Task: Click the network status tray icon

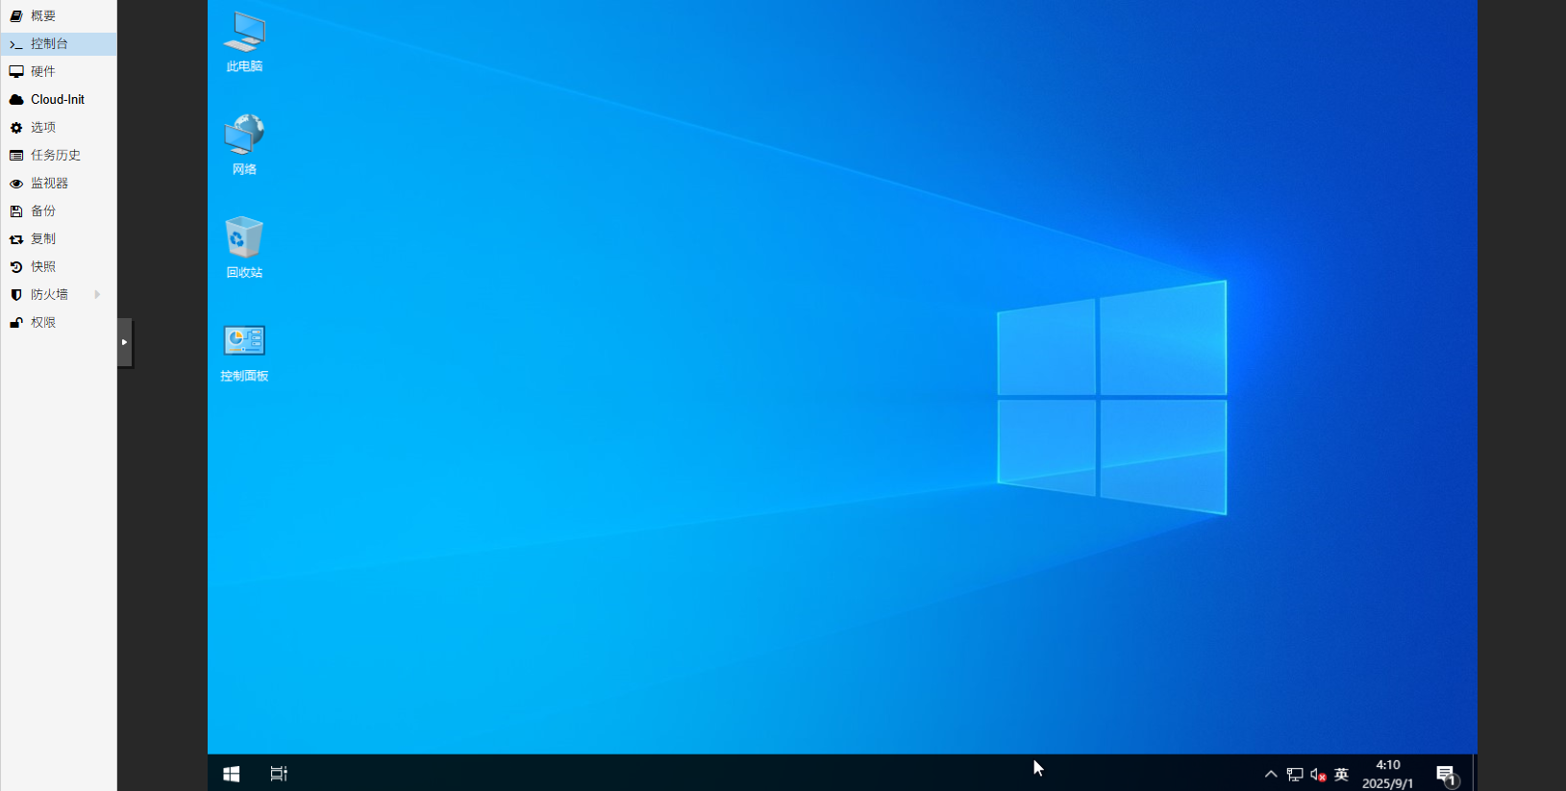Action: pyautogui.click(x=1295, y=775)
